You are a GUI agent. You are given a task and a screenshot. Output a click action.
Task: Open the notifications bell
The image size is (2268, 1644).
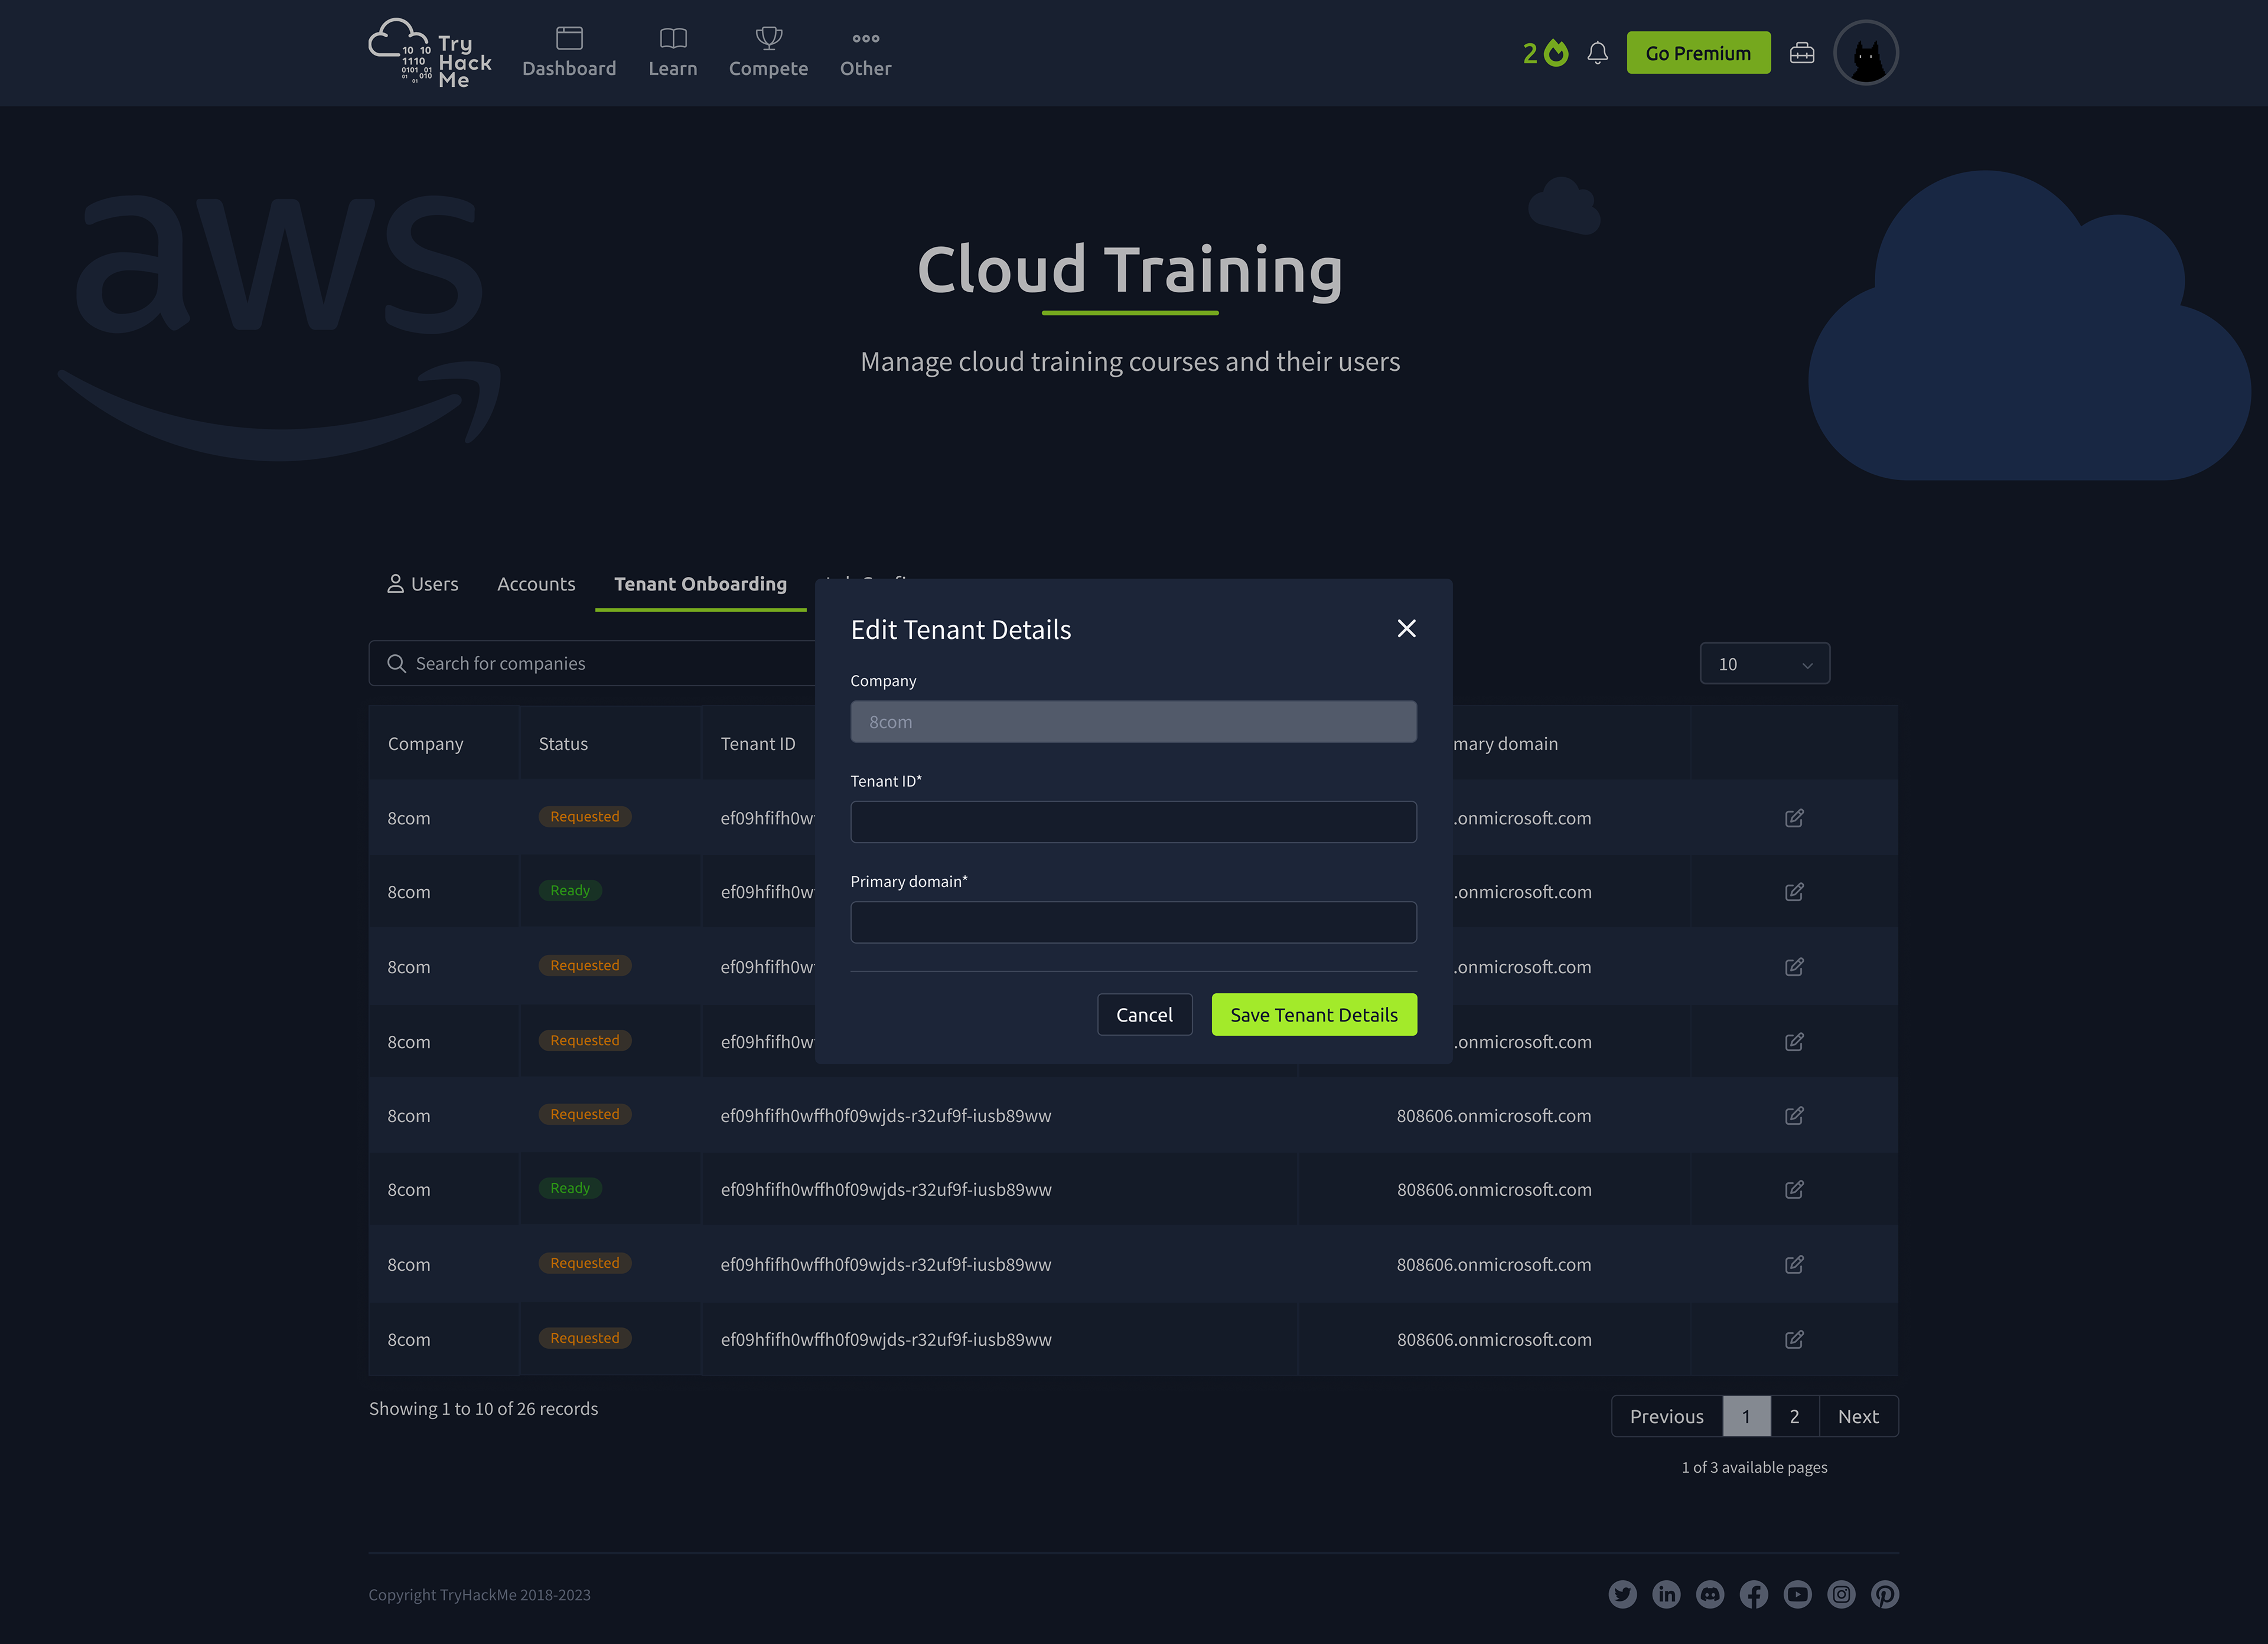1597,53
